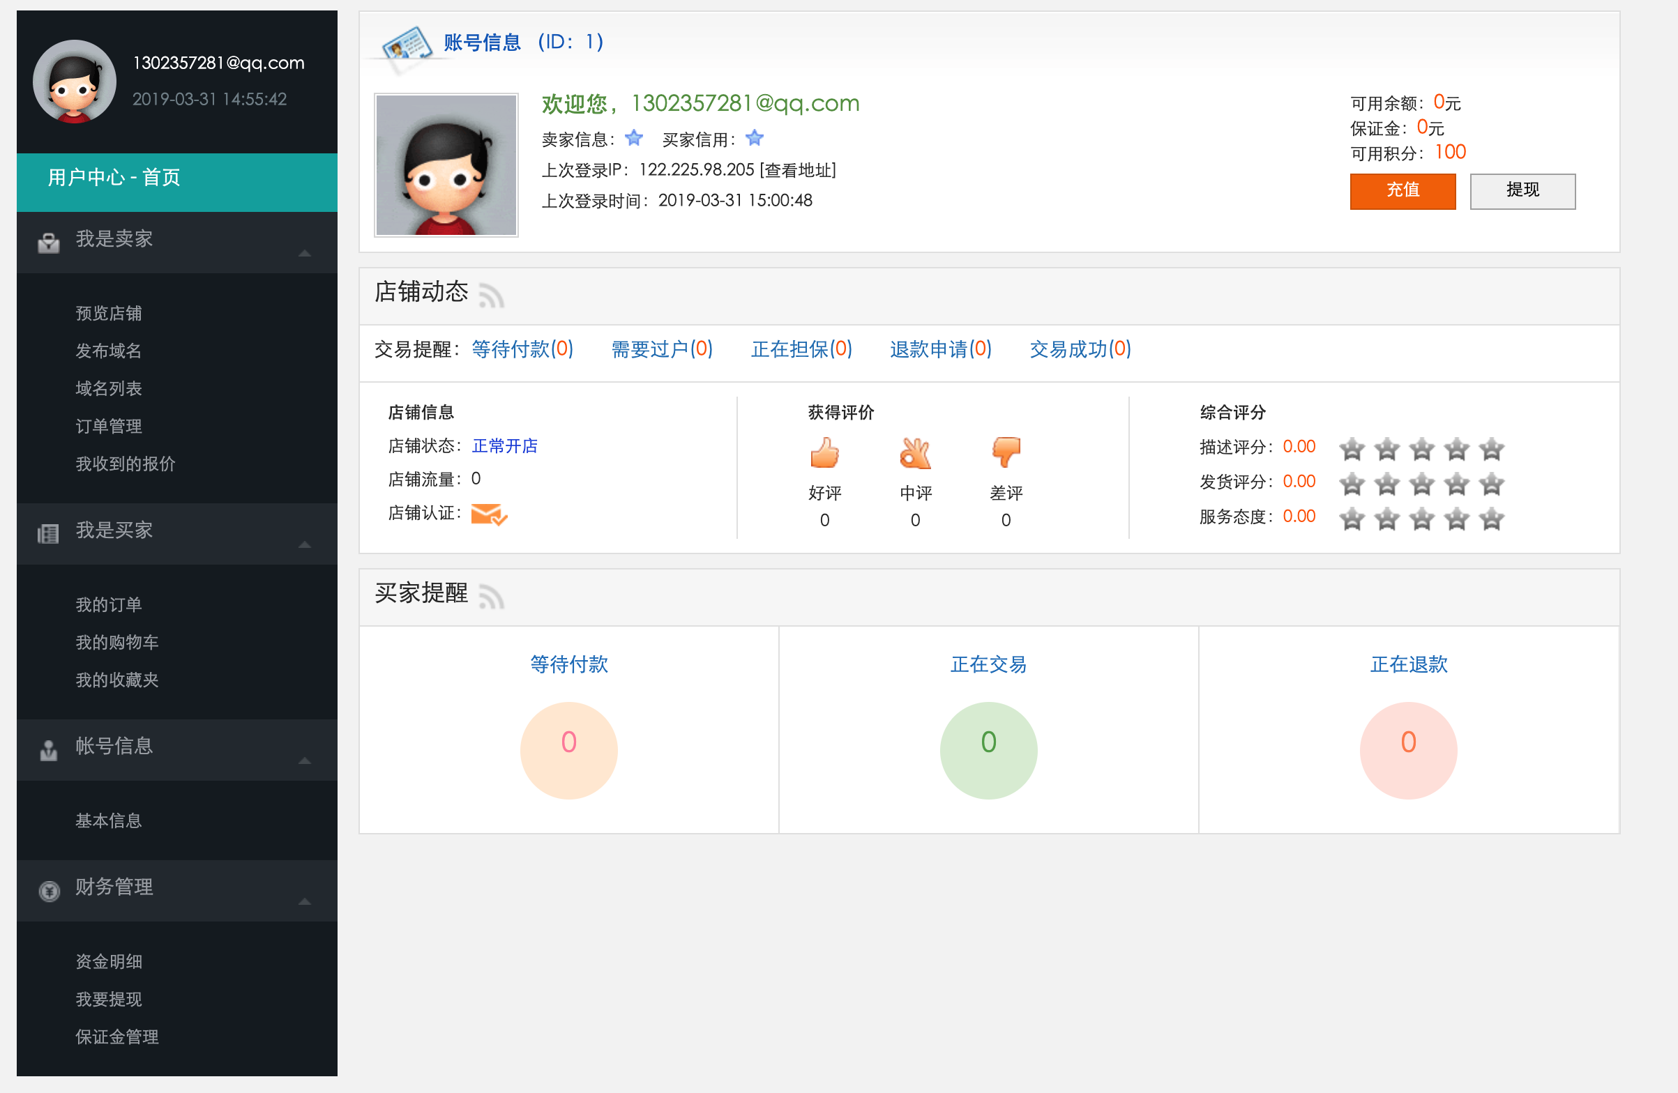Click the blue star next to 买家信用

pyautogui.click(x=755, y=138)
